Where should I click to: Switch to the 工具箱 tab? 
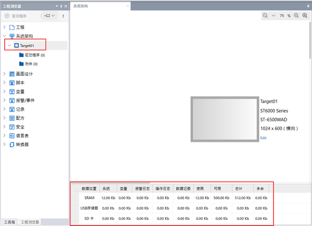(9, 222)
